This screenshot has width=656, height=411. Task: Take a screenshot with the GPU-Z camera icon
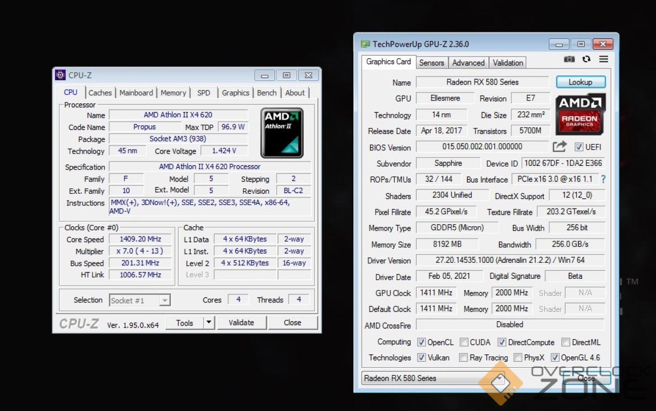tap(569, 59)
